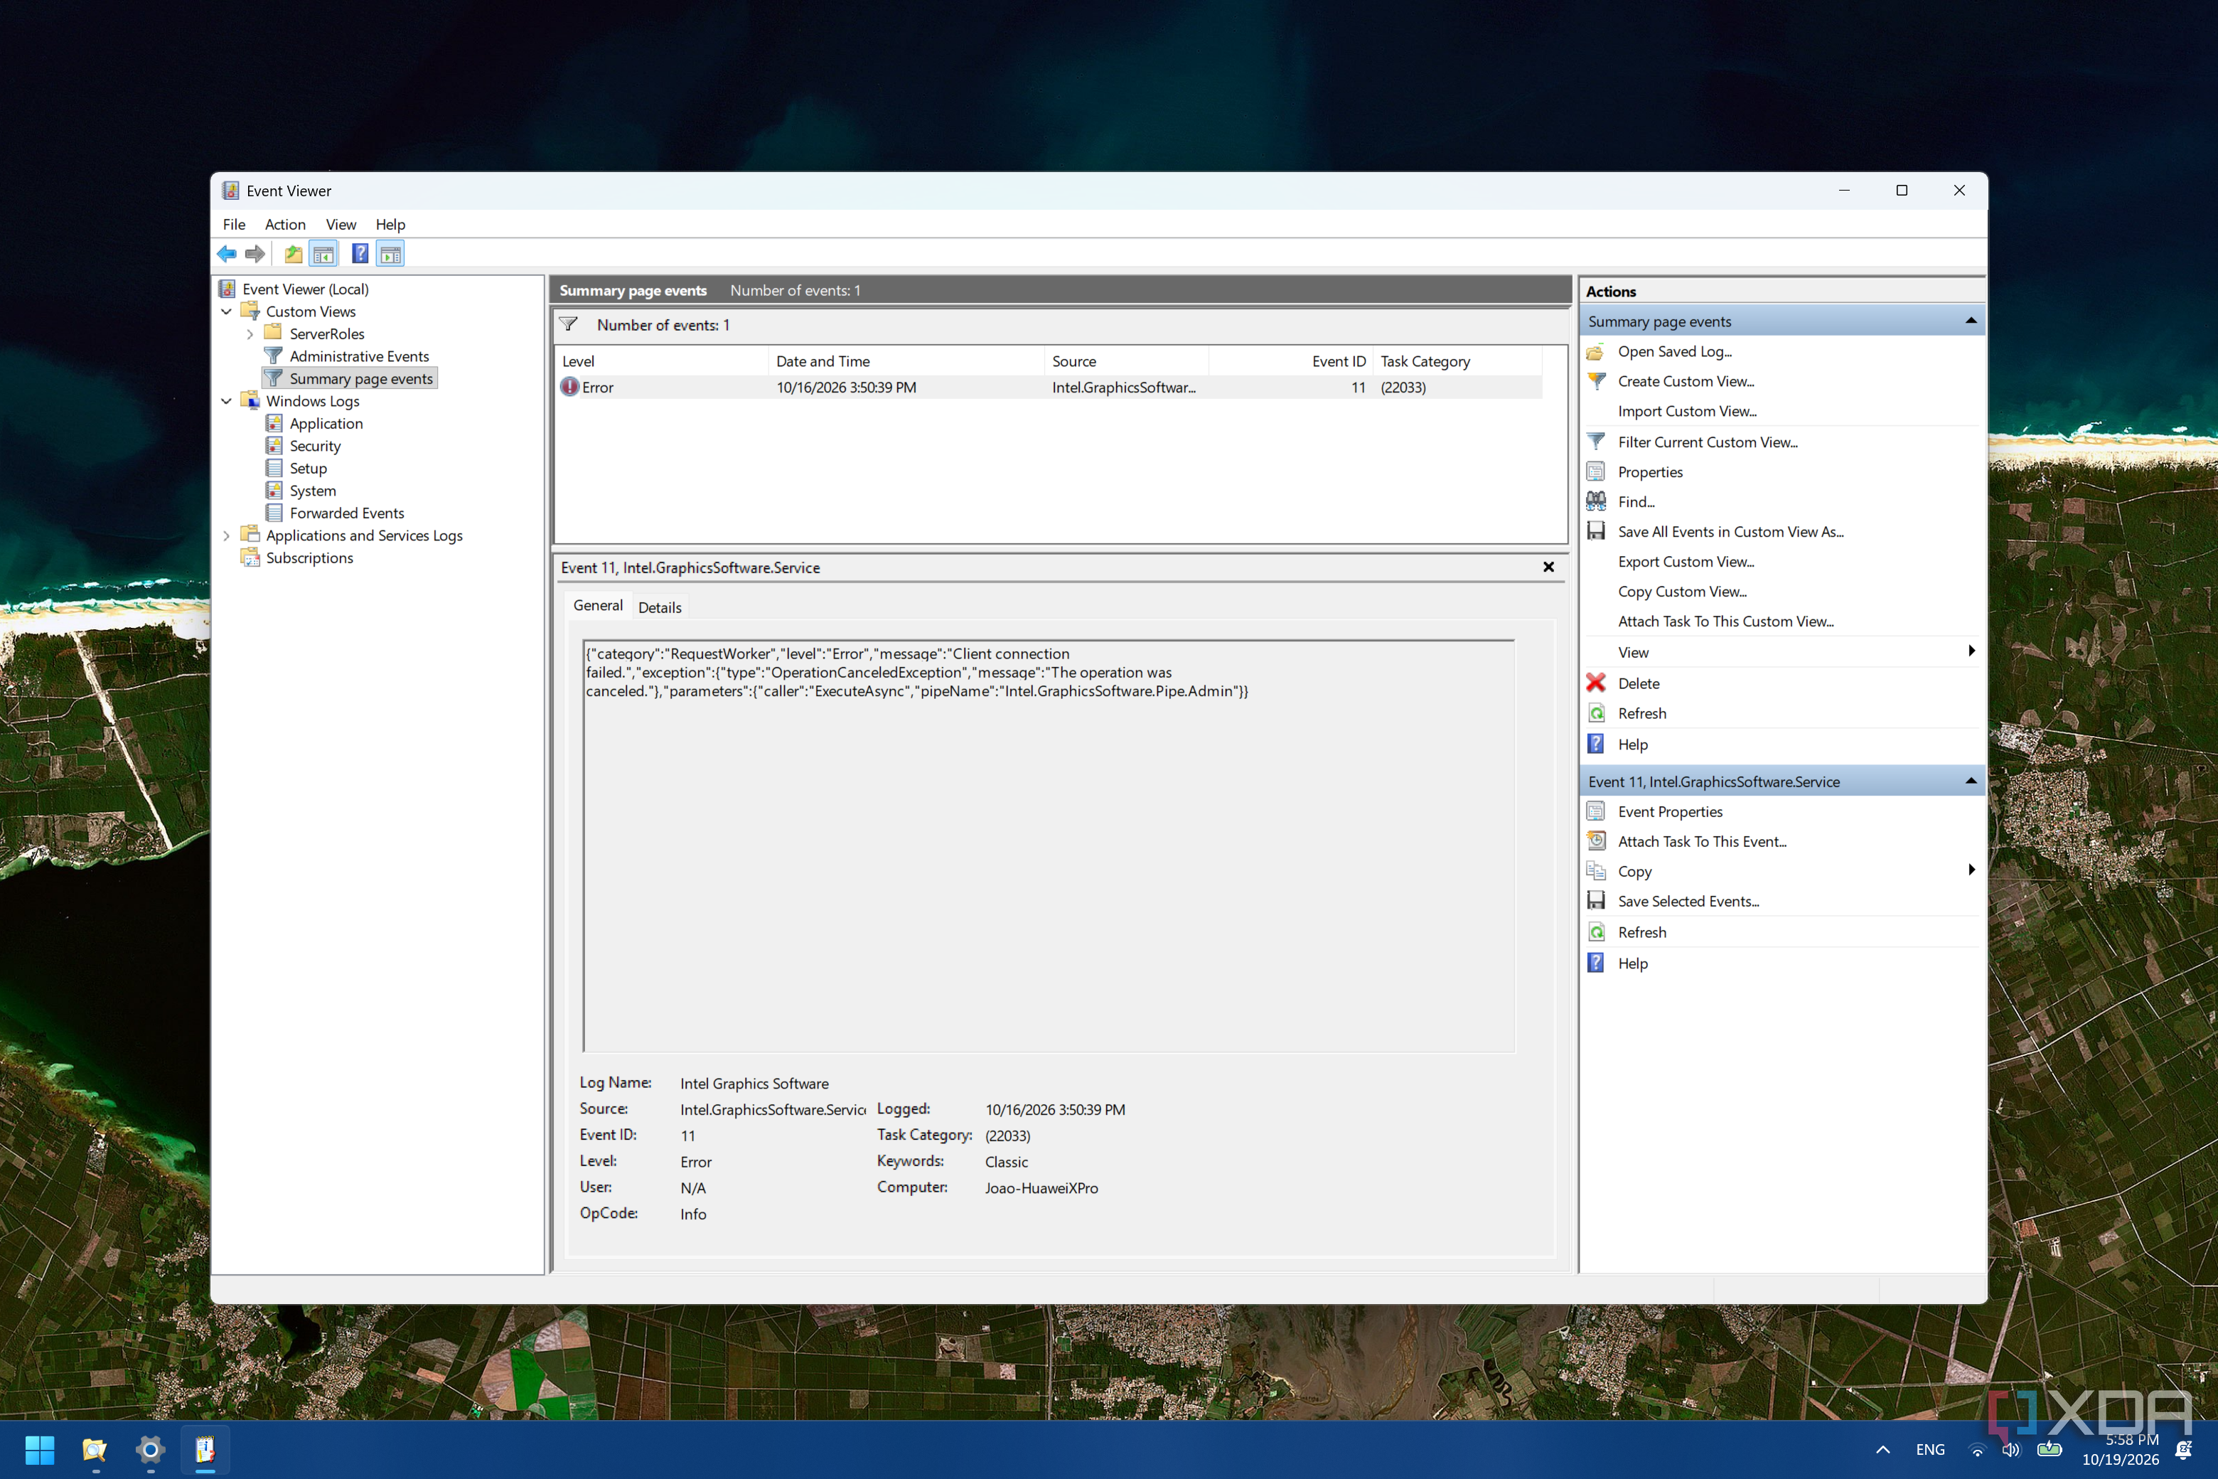Click the filter funnel icon above the event list

(x=569, y=324)
